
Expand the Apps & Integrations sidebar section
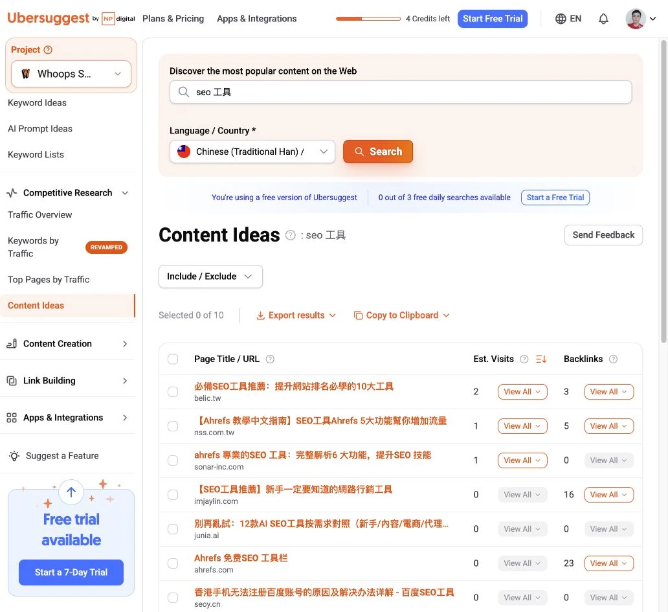[125, 418]
